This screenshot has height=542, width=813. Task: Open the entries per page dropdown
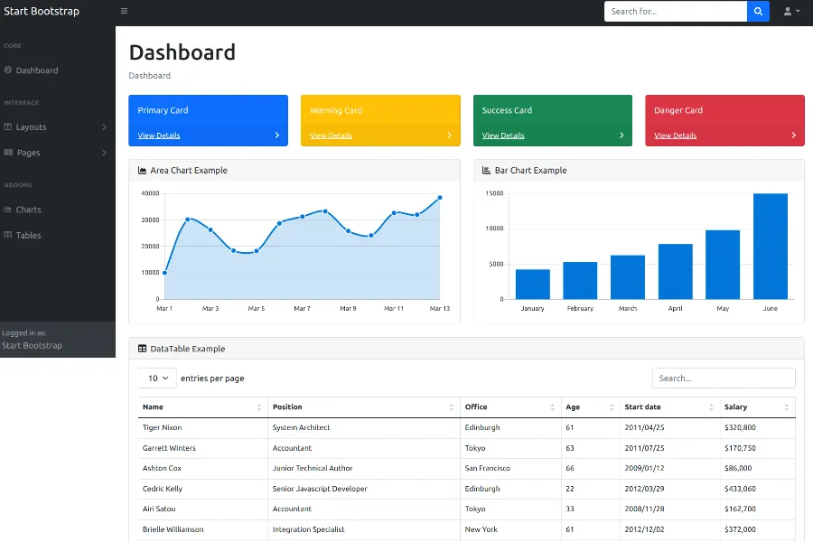click(x=158, y=378)
